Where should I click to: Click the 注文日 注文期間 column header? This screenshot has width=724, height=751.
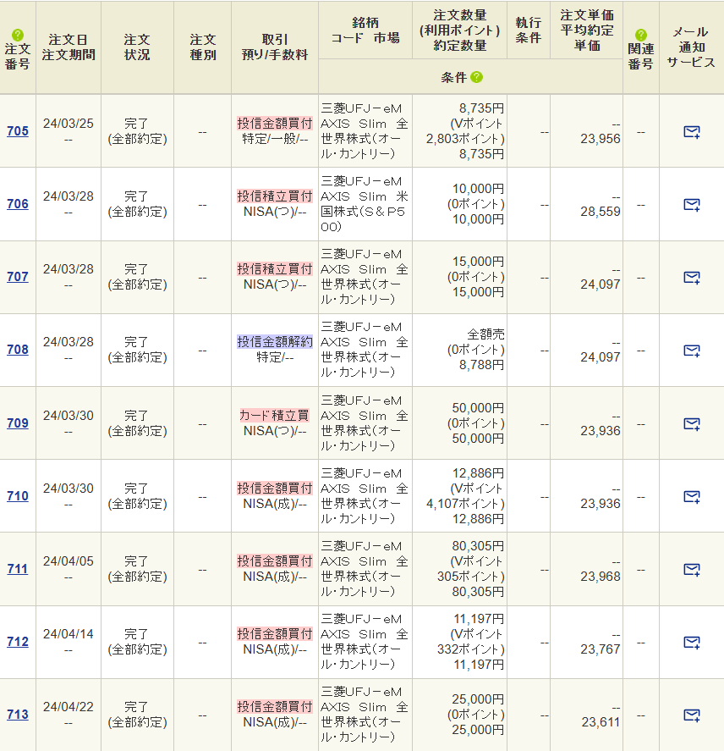pos(69,47)
